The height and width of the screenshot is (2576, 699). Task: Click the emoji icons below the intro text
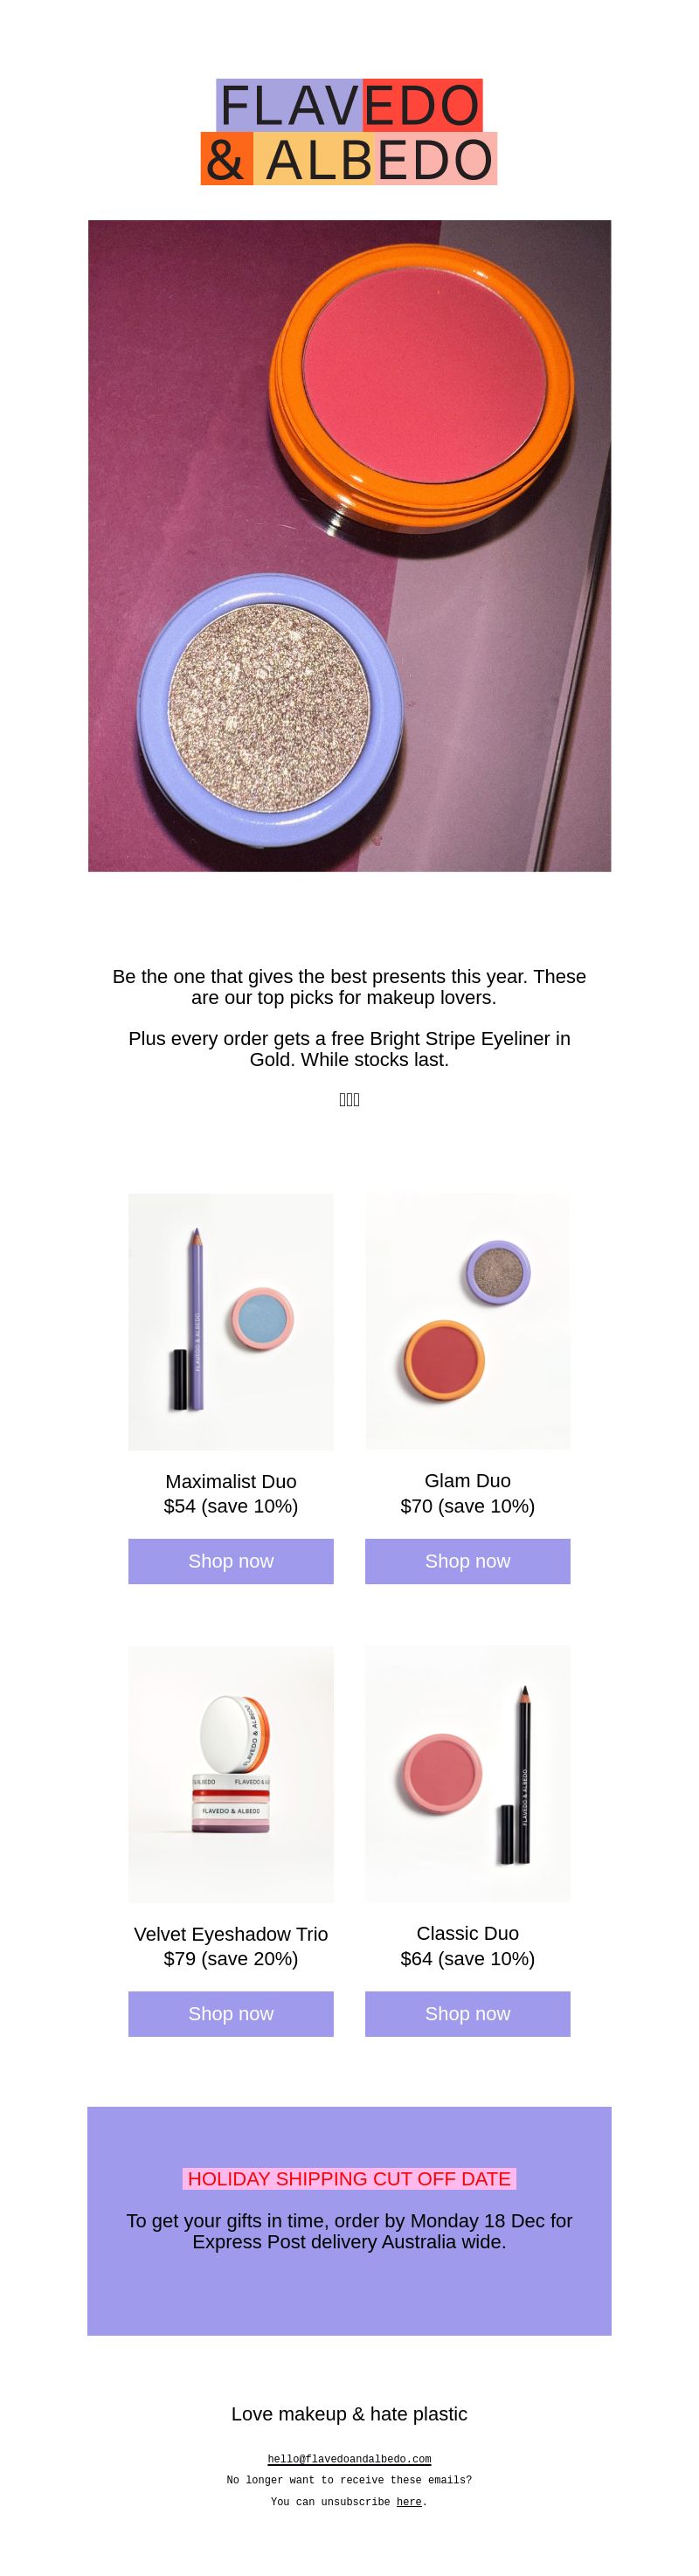click(349, 1100)
